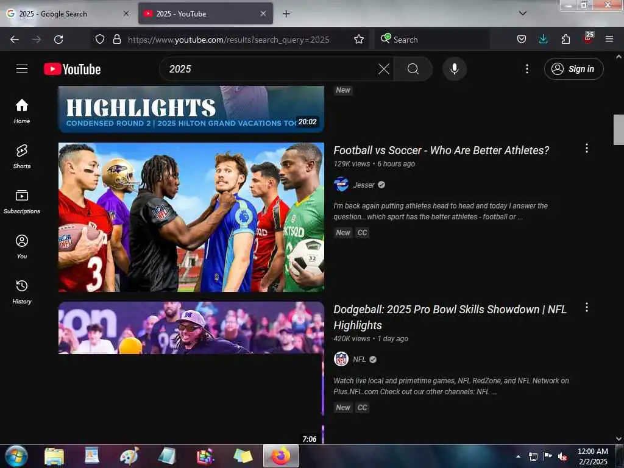Image resolution: width=624 pixels, height=468 pixels.
Task: Click the '129K views' text
Action: (352, 164)
